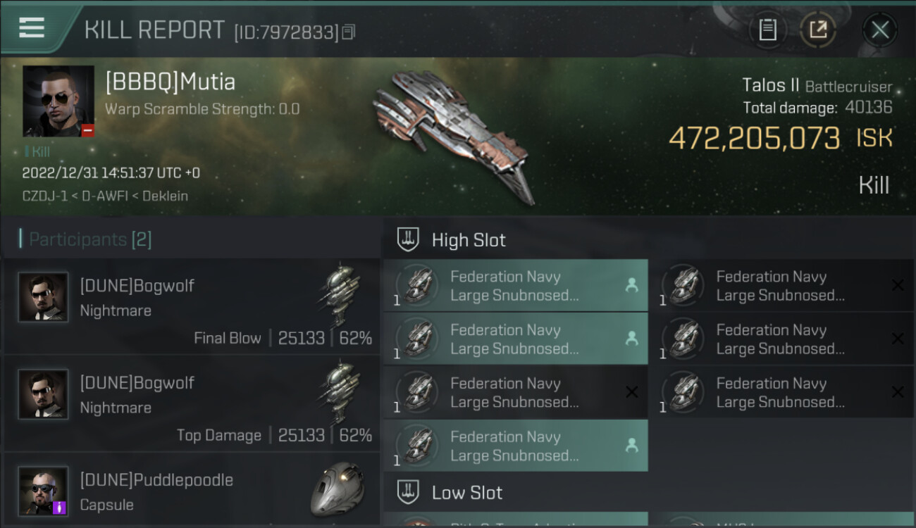Select [BBBQ]Mutia pilot name
This screenshot has width=916, height=528.
(x=171, y=82)
